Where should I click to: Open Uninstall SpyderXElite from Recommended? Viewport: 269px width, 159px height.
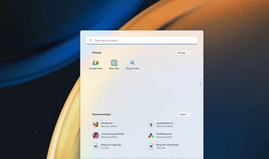coord(96,135)
